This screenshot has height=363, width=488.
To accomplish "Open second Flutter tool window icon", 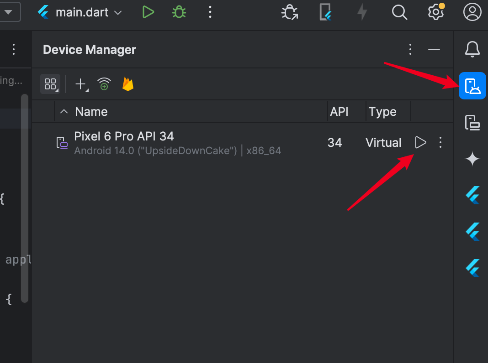I will coord(473,232).
